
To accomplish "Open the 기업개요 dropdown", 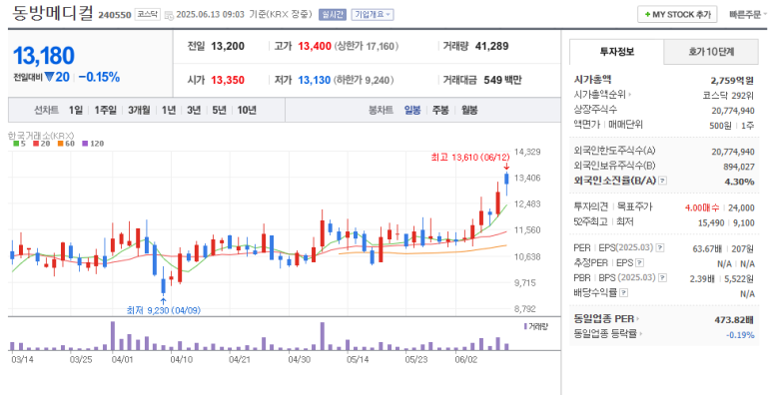I will (373, 15).
